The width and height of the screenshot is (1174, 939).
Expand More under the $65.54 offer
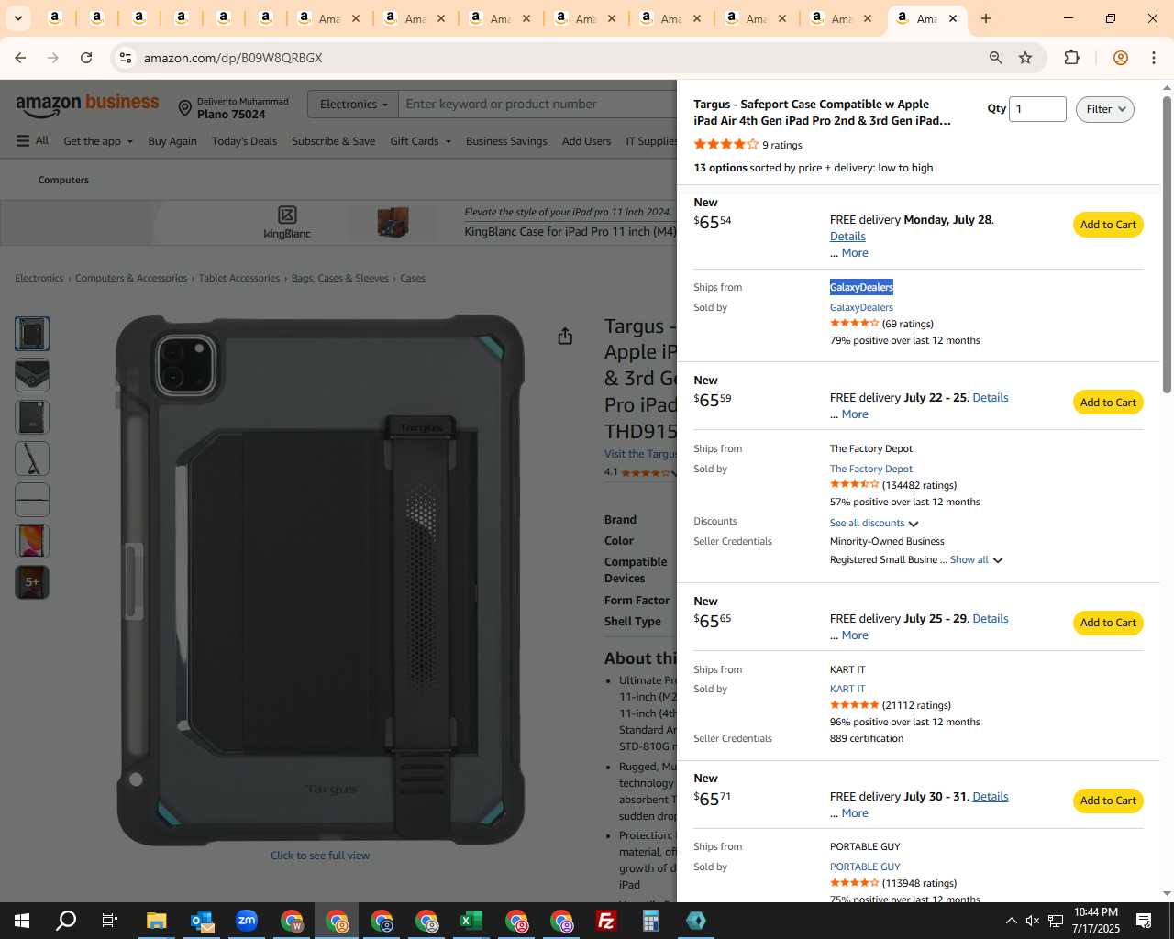[855, 253]
